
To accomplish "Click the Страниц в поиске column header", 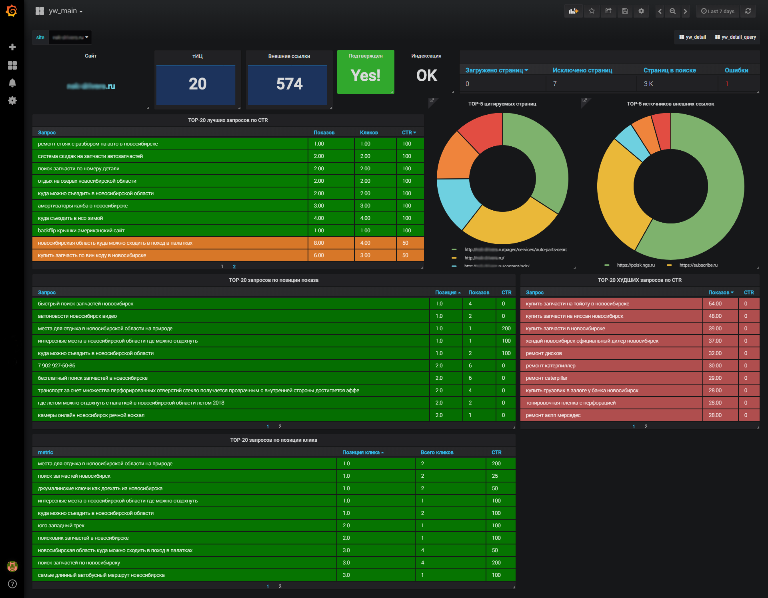I will [x=670, y=70].
